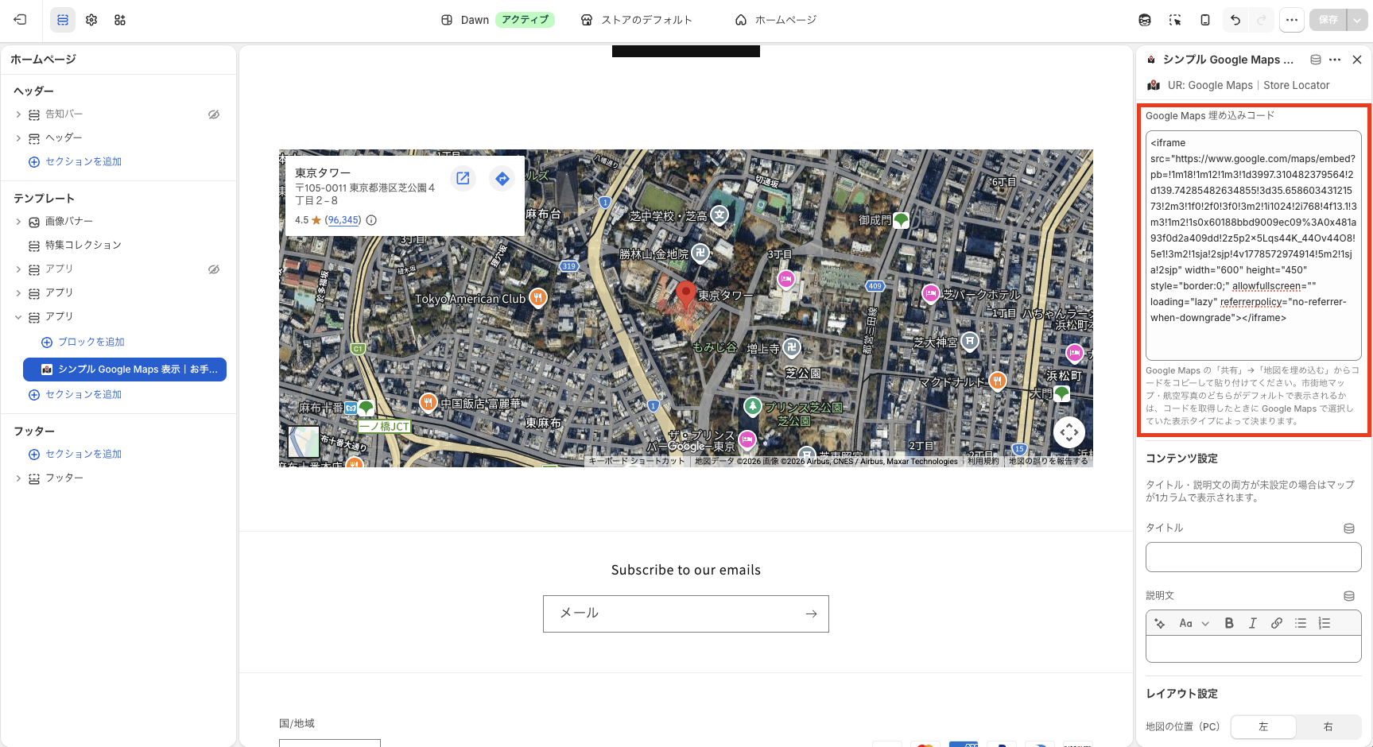The image size is (1373, 747).
Task: Apply italic in 説明文 editor
Action: click(x=1253, y=623)
